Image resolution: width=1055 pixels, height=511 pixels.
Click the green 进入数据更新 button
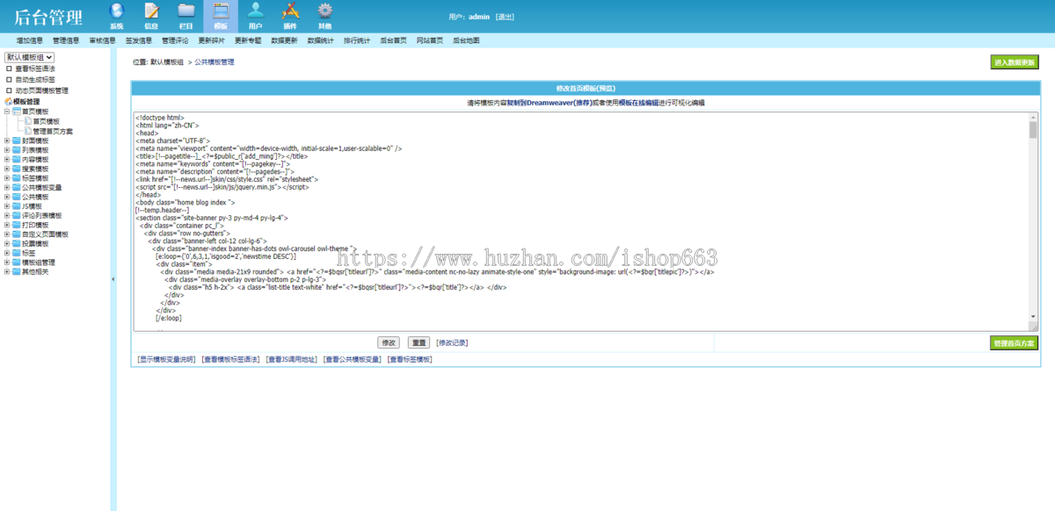pyautogui.click(x=1014, y=62)
